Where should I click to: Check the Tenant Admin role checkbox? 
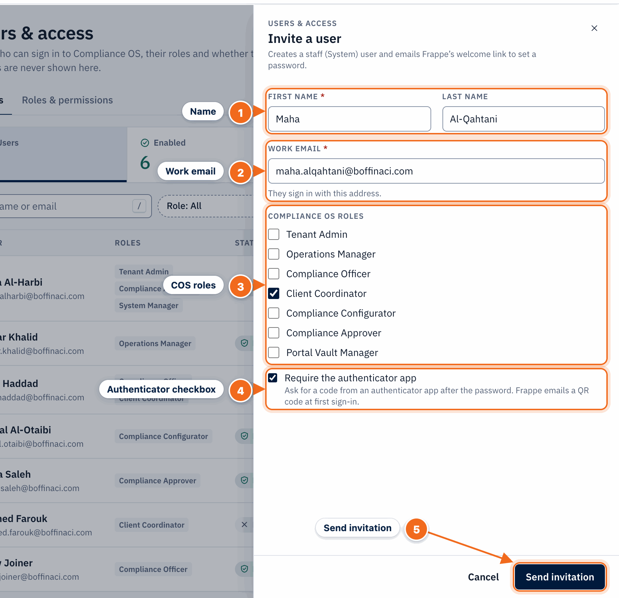pyautogui.click(x=274, y=234)
